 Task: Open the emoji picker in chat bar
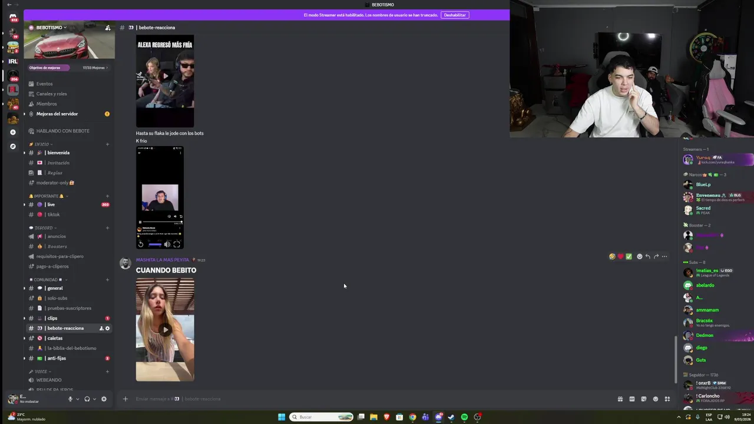pos(655,399)
